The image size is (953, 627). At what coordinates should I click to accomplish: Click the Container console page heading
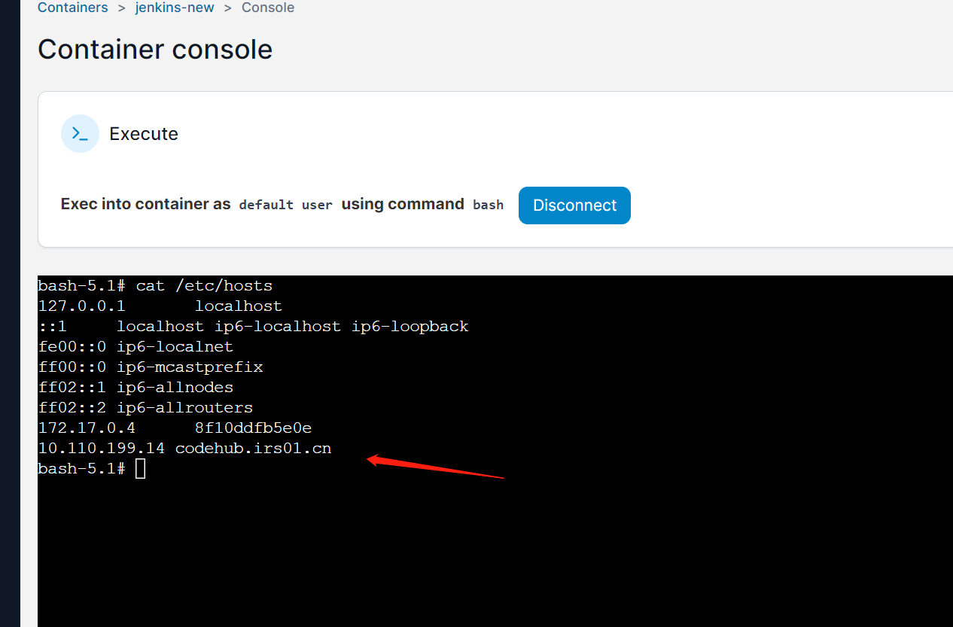pyautogui.click(x=155, y=50)
